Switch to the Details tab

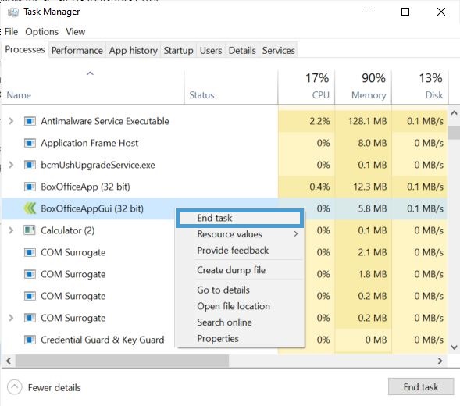pyautogui.click(x=242, y=51)
